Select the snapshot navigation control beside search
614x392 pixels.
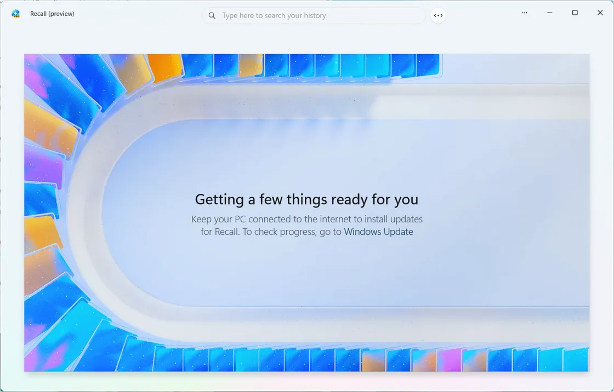point(438,15)
